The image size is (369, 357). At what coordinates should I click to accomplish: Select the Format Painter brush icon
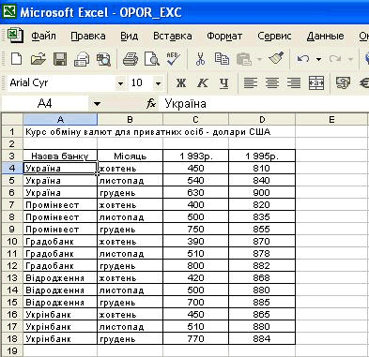click(x=276, y=59)
